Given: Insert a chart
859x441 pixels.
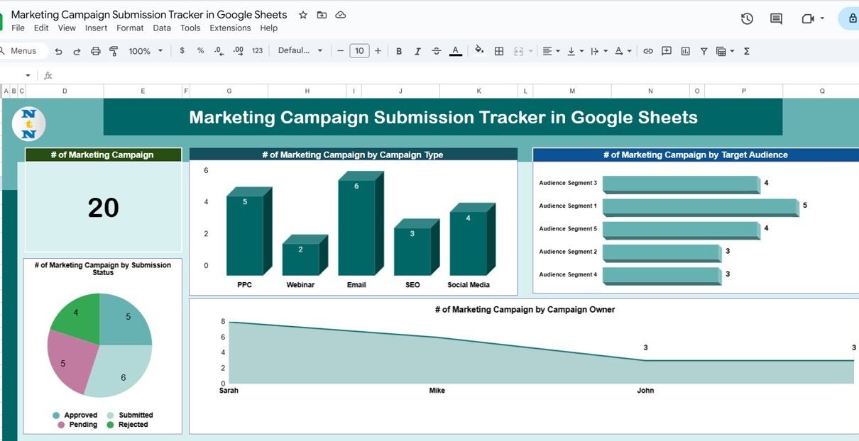Looking at the screenshot, I should click(x=685, y=51).
